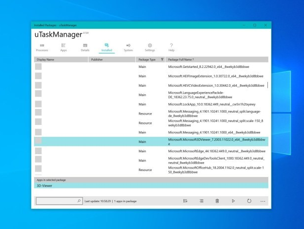304x229 pixels.
Task: Sort by Package Full Name column header
Action: [217, 59]
